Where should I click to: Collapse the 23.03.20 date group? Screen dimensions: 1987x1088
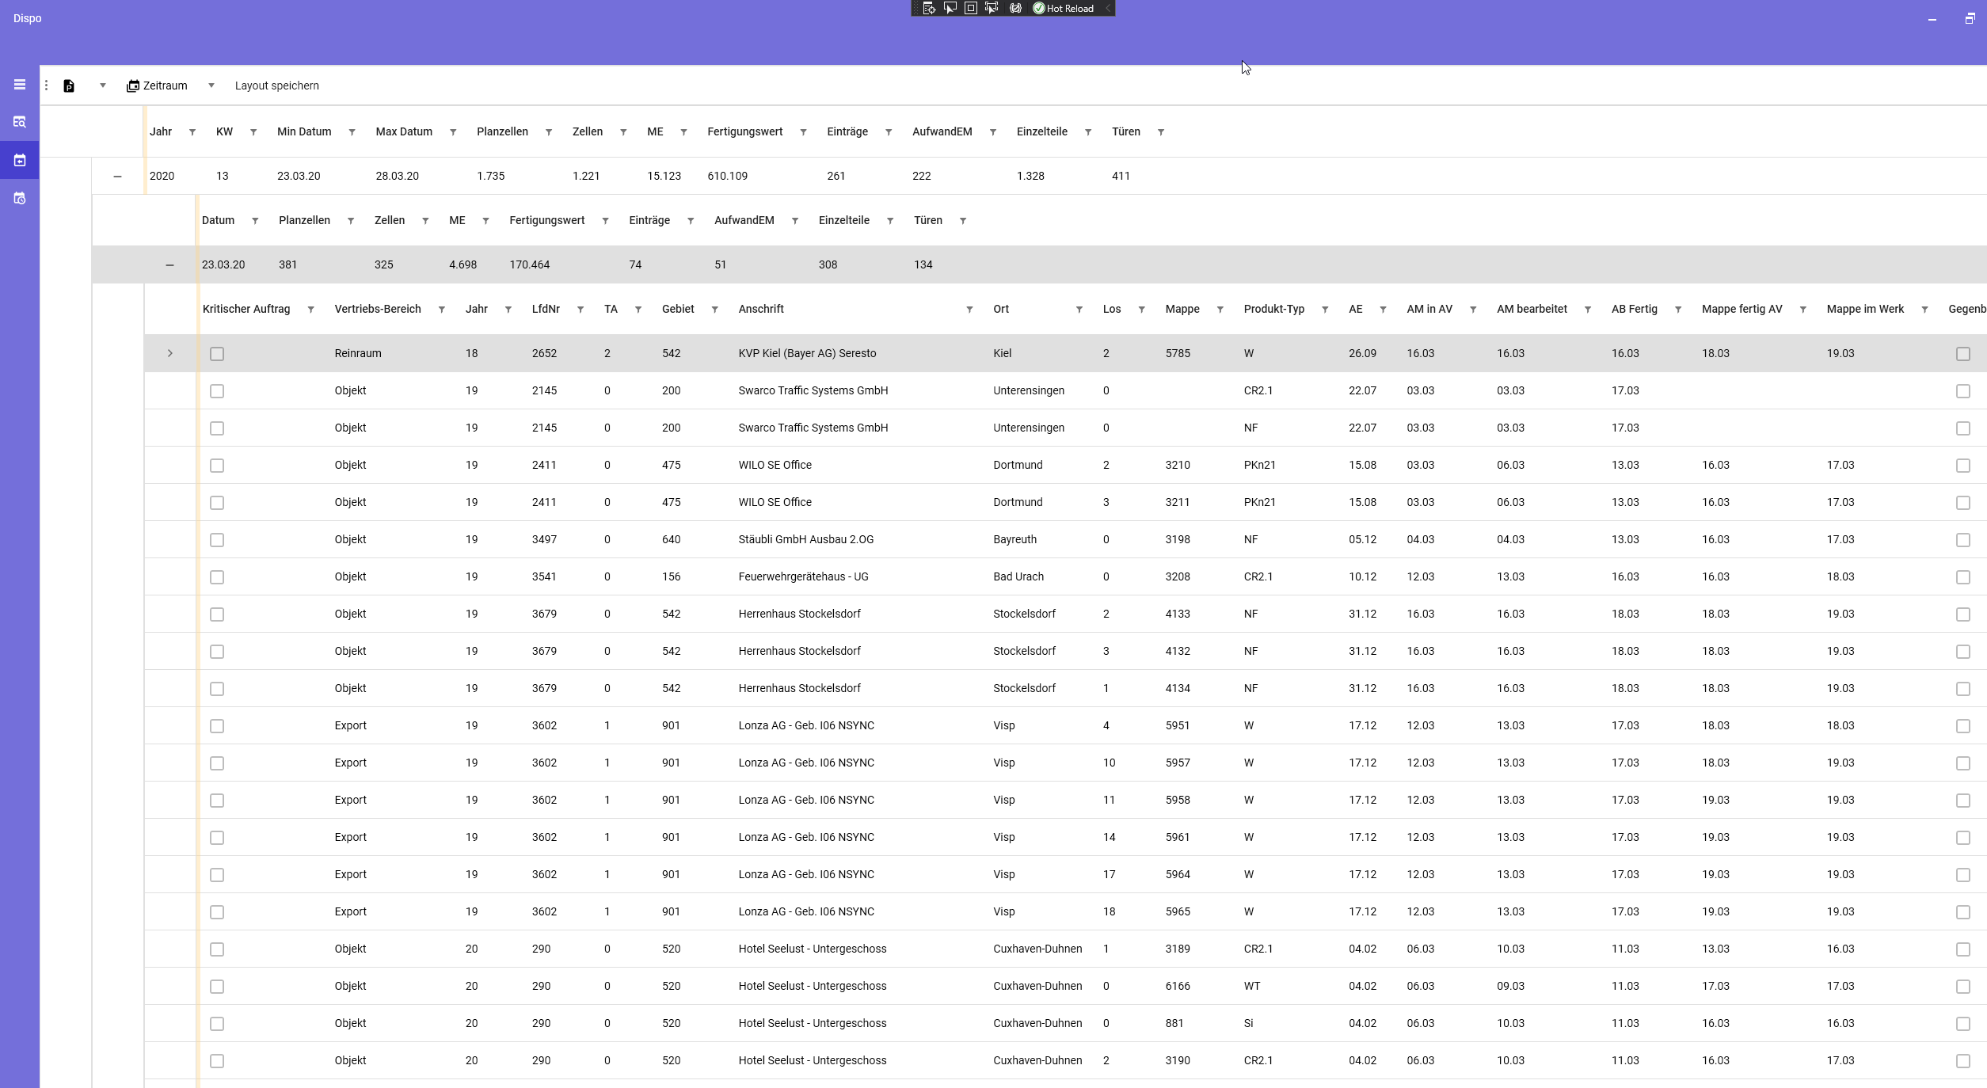click(x=169, y=265)
